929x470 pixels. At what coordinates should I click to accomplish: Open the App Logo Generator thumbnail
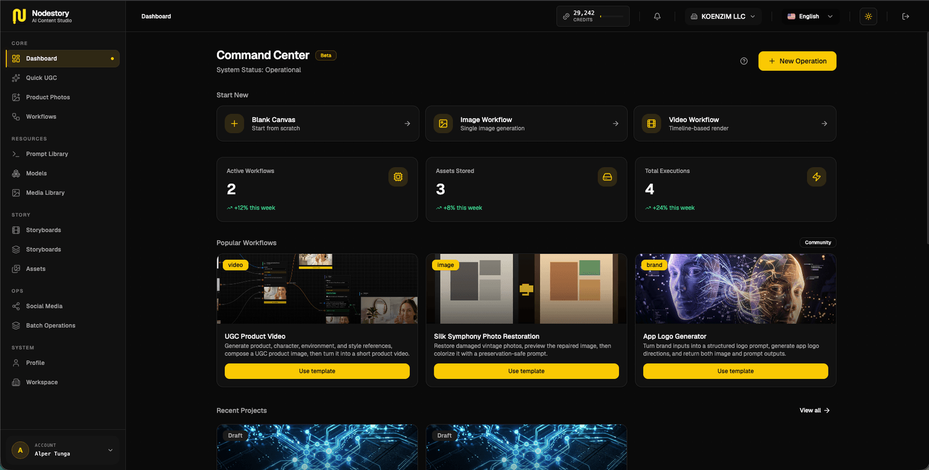coord(736,289)
